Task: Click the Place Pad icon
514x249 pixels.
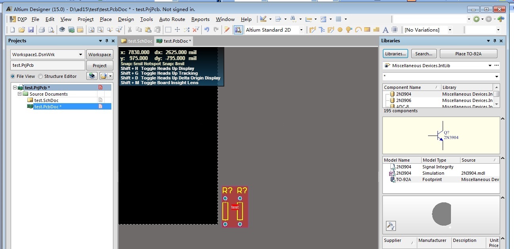Action: point(340,30)
